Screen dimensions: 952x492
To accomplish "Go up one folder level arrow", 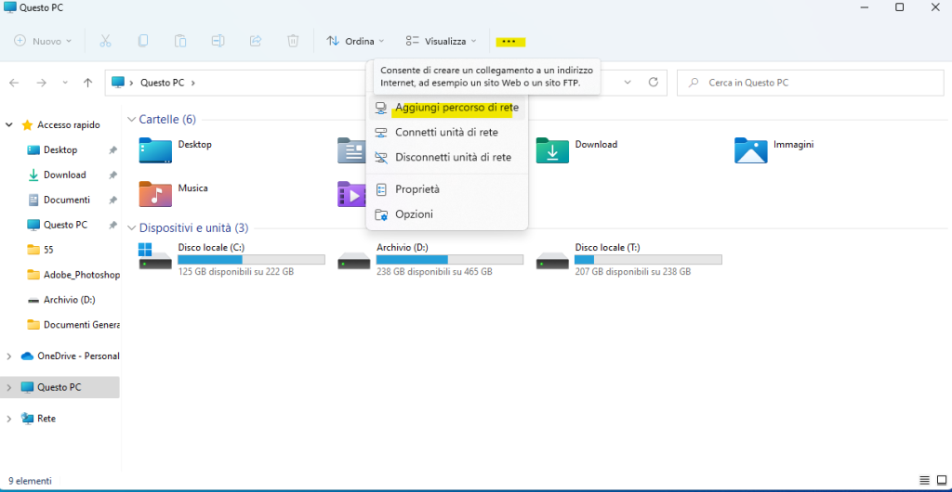I will 87,83.
